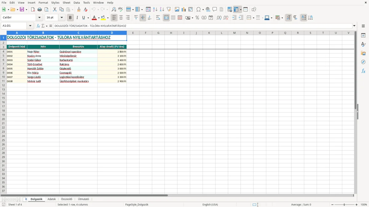Toggle Align Left
The width and height of the screenshot is (369, 207).
(114, 18)
